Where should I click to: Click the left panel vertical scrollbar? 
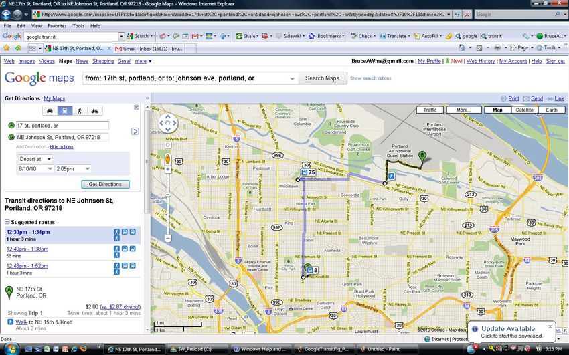click(x=147, y=162)
